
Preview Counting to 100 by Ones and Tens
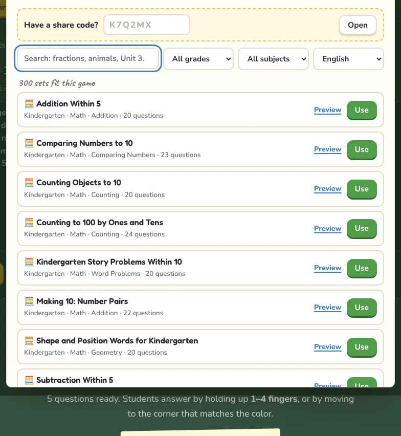pyautogui.click(x=328, y=229)
